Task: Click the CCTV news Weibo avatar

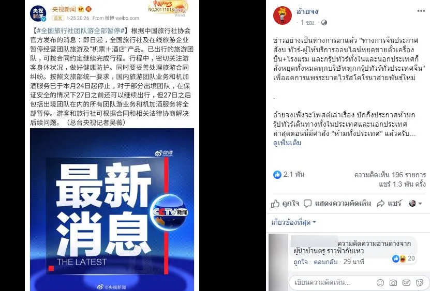Action: [x=38, y=13]
